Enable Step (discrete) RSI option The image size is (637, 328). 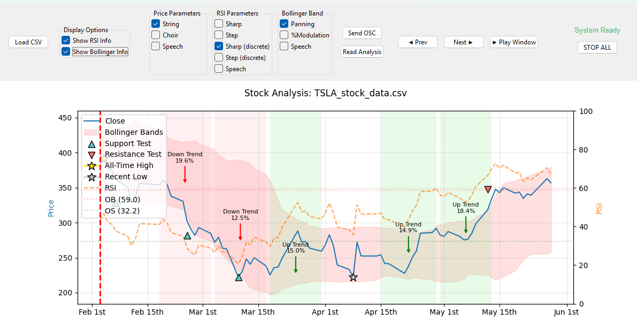pyautogui.click(x=219, y=57)
